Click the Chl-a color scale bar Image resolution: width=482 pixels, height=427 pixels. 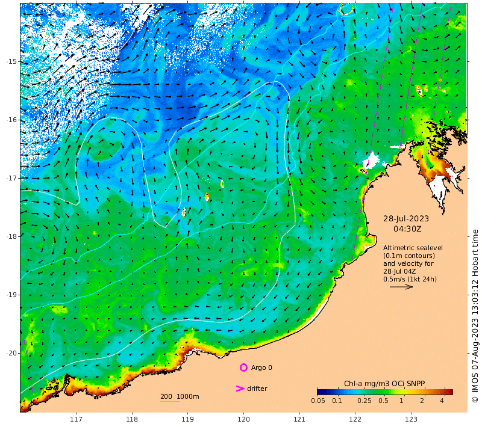(385, 392)
